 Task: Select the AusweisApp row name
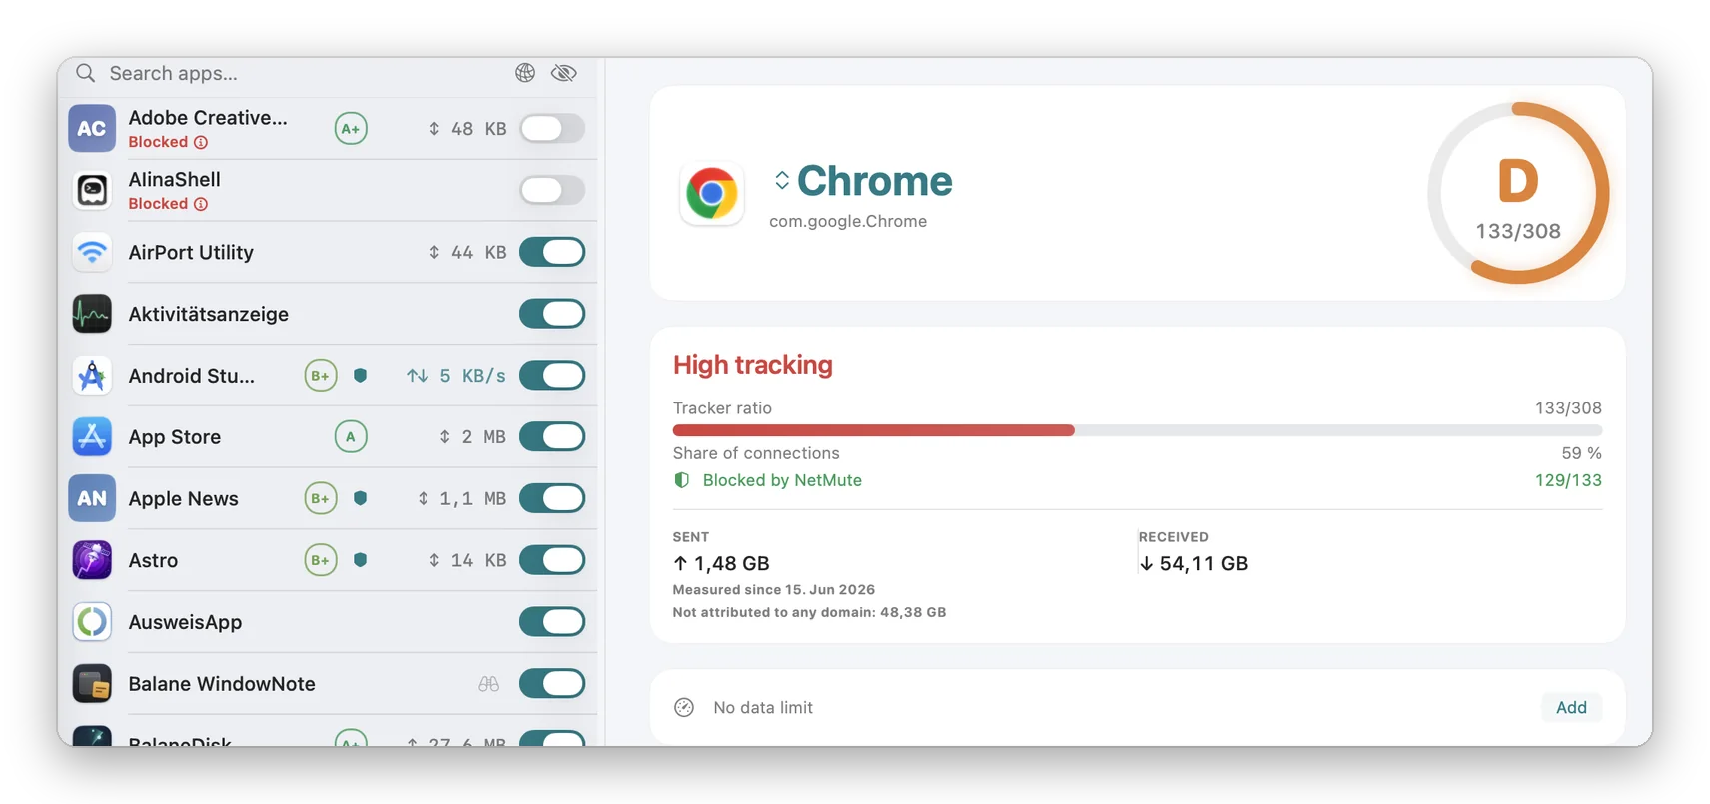click(185, 622)
